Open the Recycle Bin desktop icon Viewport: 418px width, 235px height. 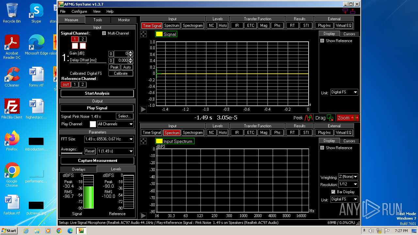click(x=12, y=13)
